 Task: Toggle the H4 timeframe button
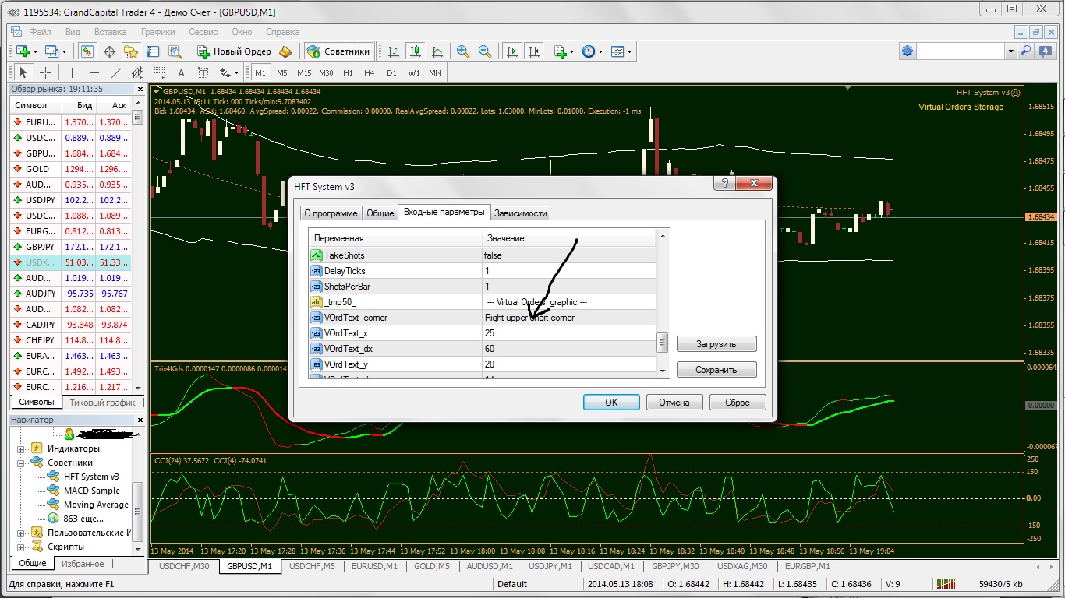pos(370,72)
